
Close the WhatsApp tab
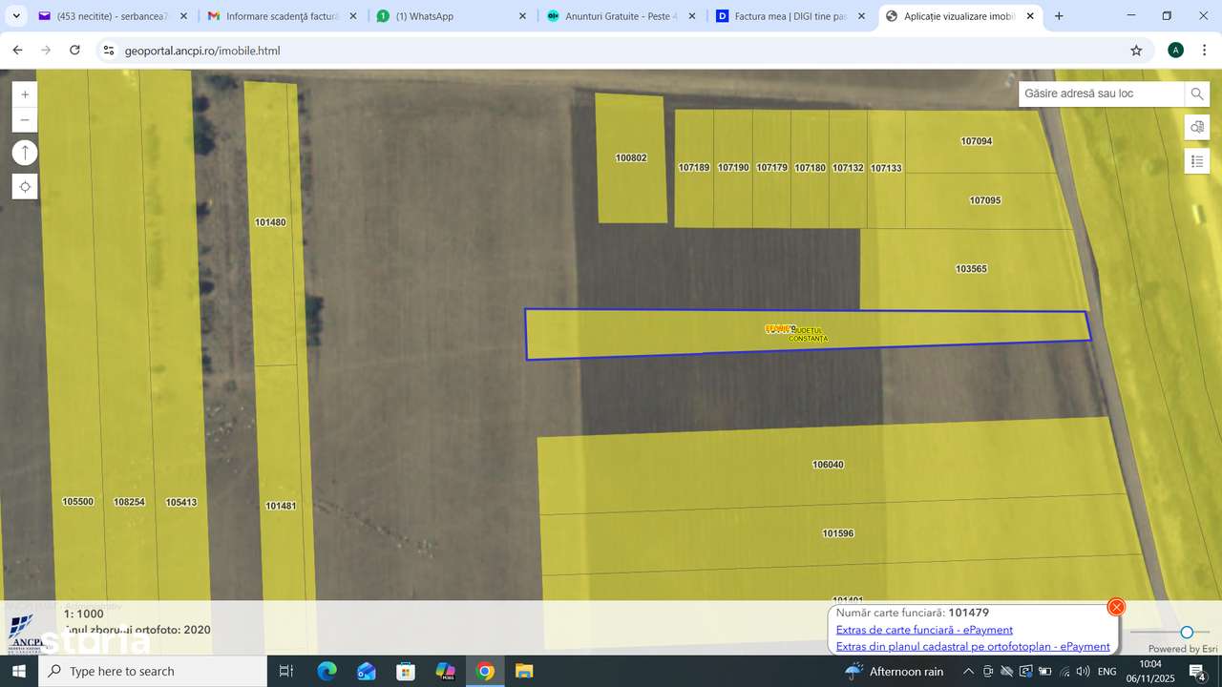(522, 16)
